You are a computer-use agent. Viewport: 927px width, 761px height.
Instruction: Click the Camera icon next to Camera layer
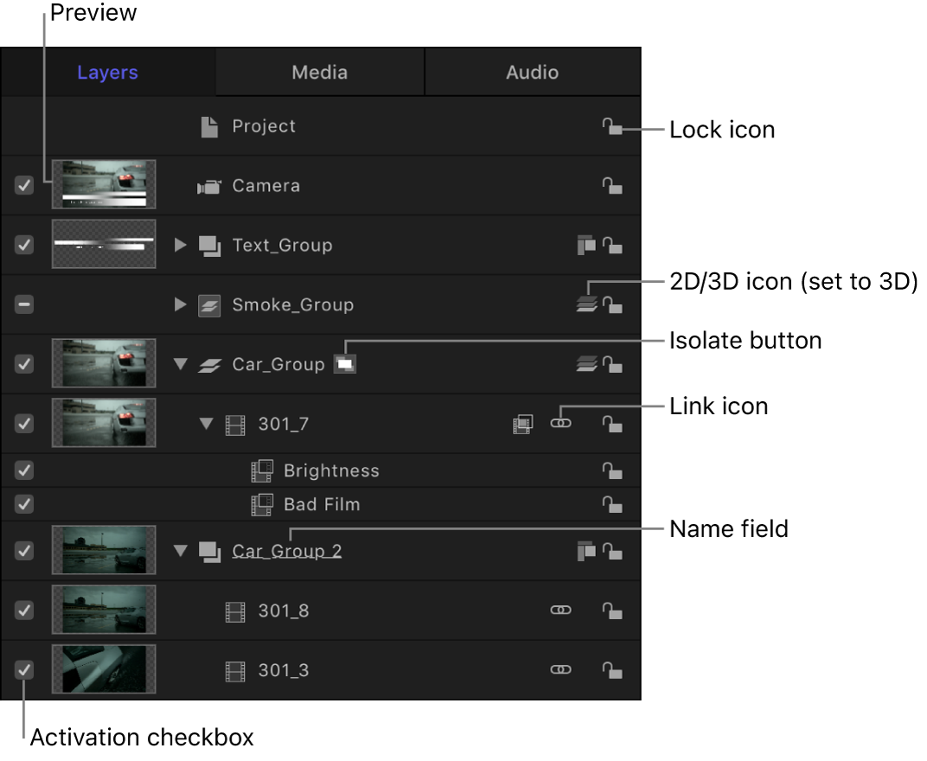click(x=209, y=185)
